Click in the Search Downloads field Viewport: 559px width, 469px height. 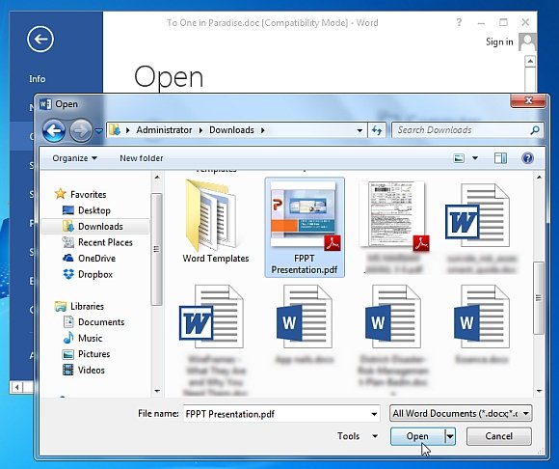[x=467, y=130]
